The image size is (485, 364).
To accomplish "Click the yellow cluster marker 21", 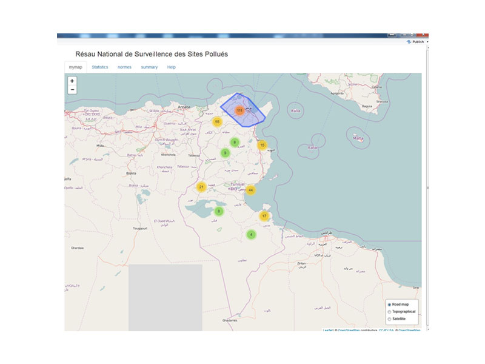I will pyautogui.click(x=201, y=187).
